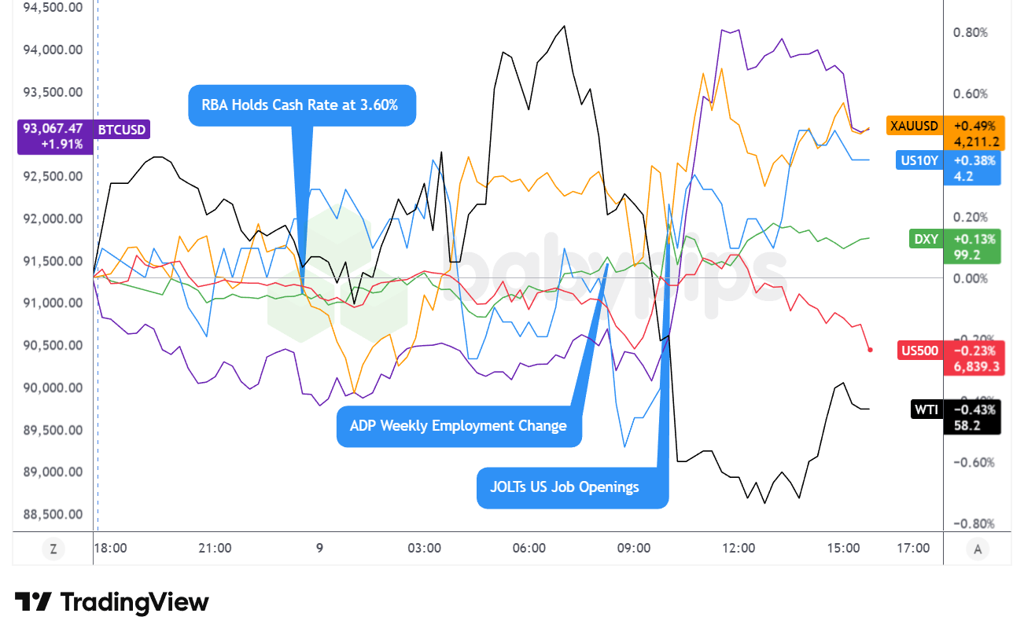The height and width of the screenshot is (639, 1024).
Task: Click the 18:00 time axis label
Action: [109, 549]
